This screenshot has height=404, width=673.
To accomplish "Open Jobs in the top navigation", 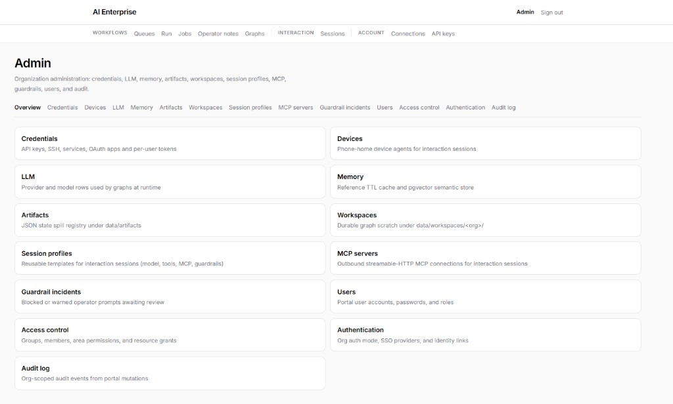I will 185,33.
